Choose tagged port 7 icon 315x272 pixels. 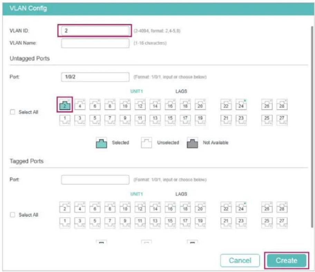point(110,223)
